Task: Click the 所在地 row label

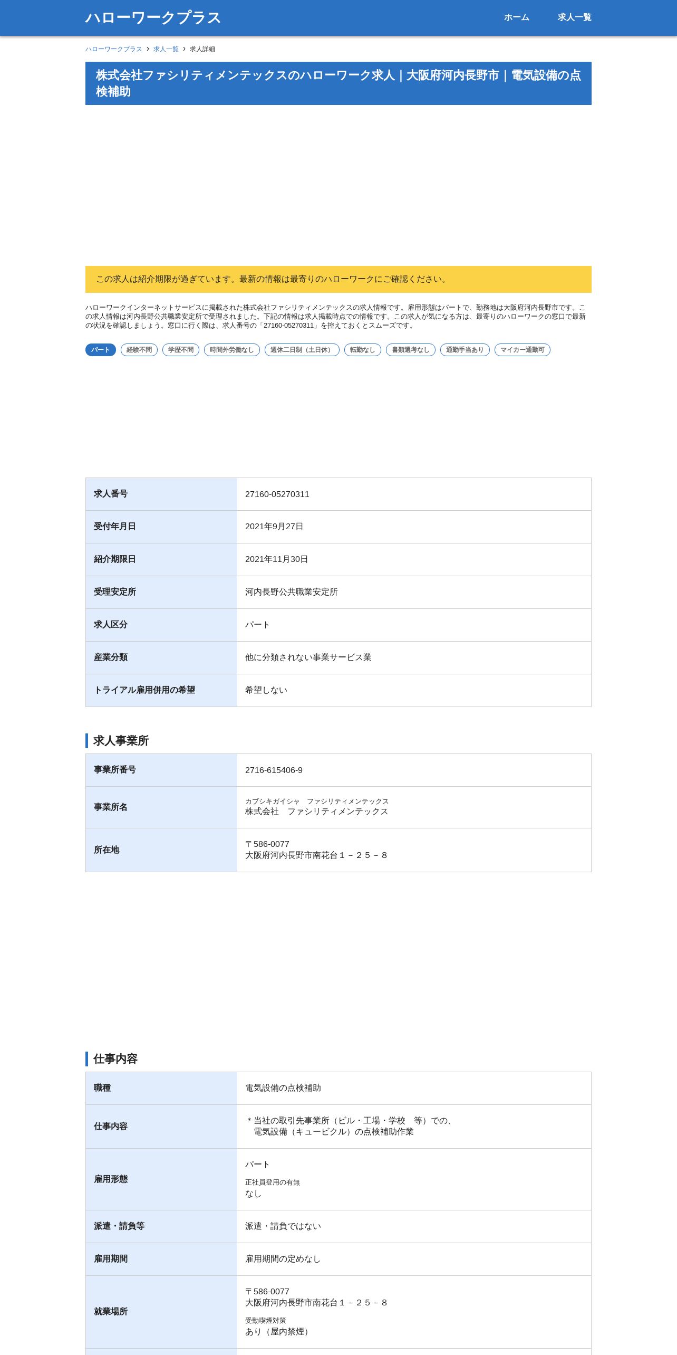Action: 107,850
